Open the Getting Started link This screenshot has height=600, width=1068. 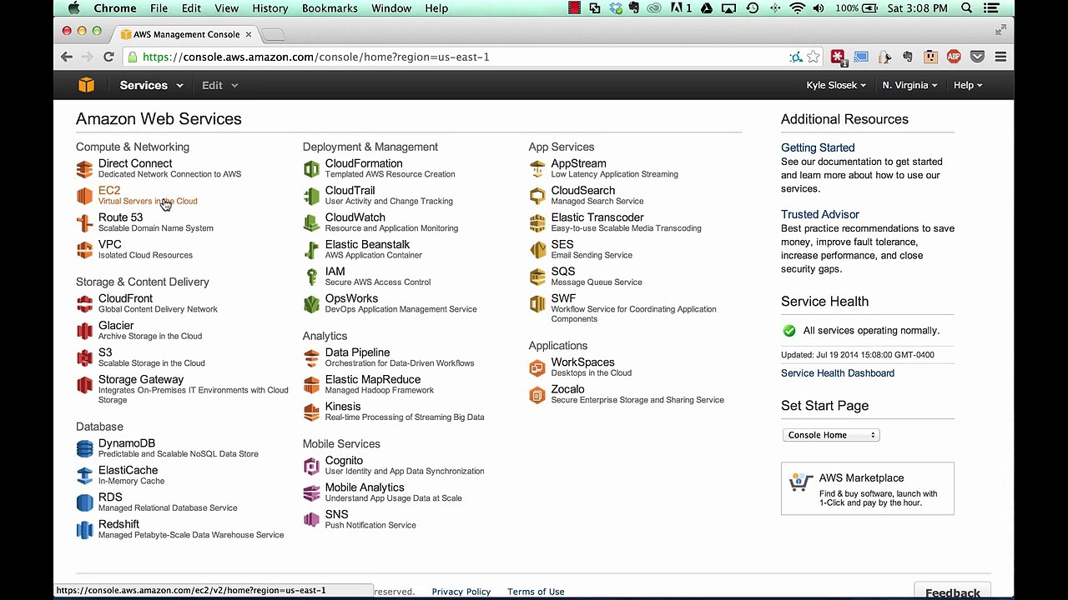point(818,147)
